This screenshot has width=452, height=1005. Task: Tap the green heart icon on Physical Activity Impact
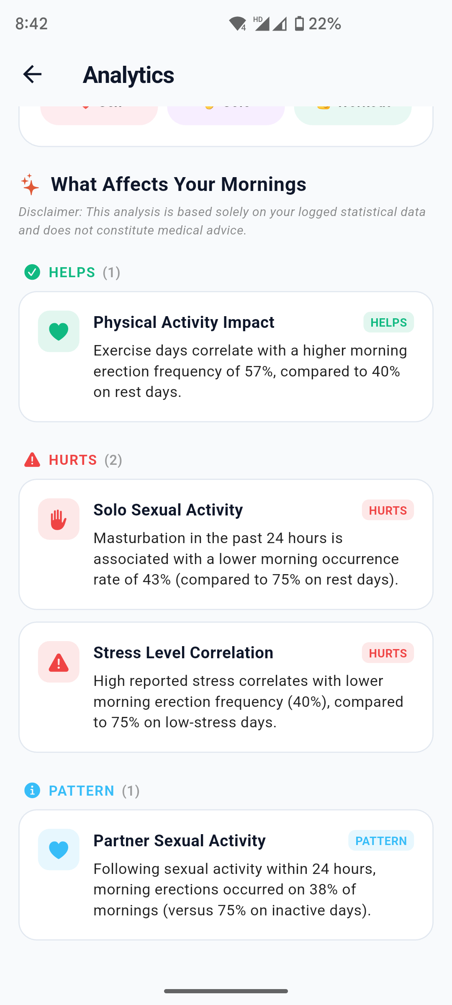pos(59,331)
